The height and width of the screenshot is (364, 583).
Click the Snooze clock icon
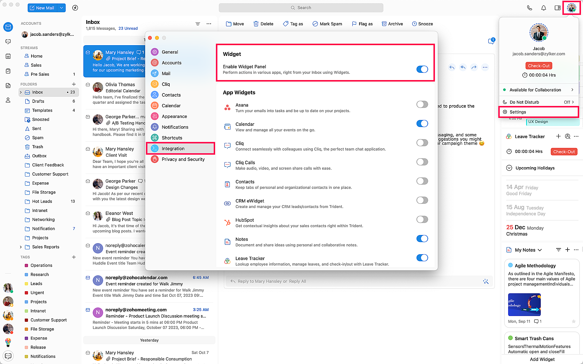[414, 24]
